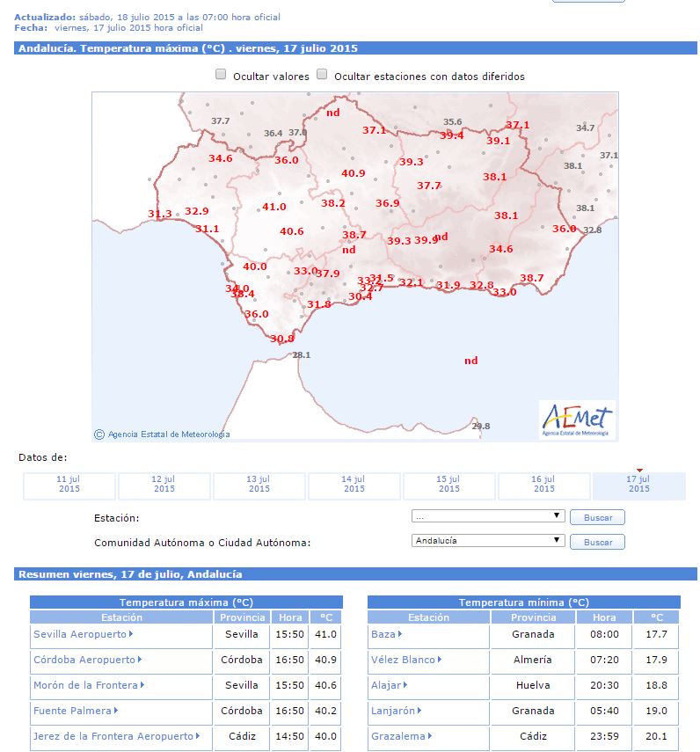Click the 38.7 marker in Almería area
Screen dimensions: 700x752
tap(532, 279)
